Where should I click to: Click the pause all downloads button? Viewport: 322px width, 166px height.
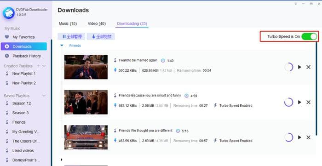(x=71, y=36)
